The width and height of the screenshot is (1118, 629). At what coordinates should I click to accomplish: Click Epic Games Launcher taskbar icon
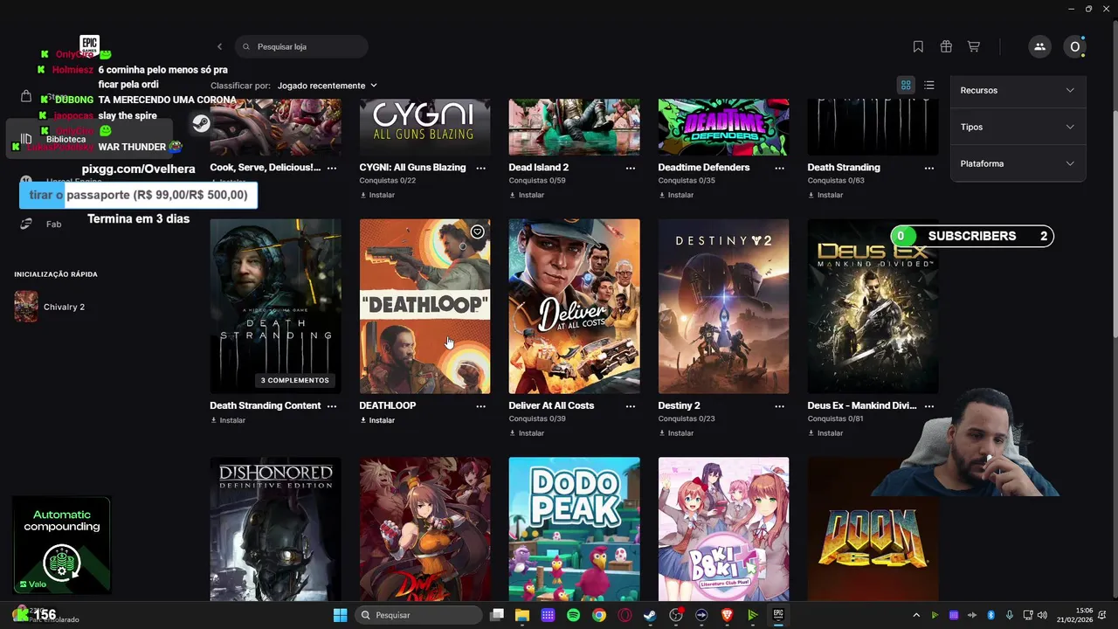(x=778, y=615)
